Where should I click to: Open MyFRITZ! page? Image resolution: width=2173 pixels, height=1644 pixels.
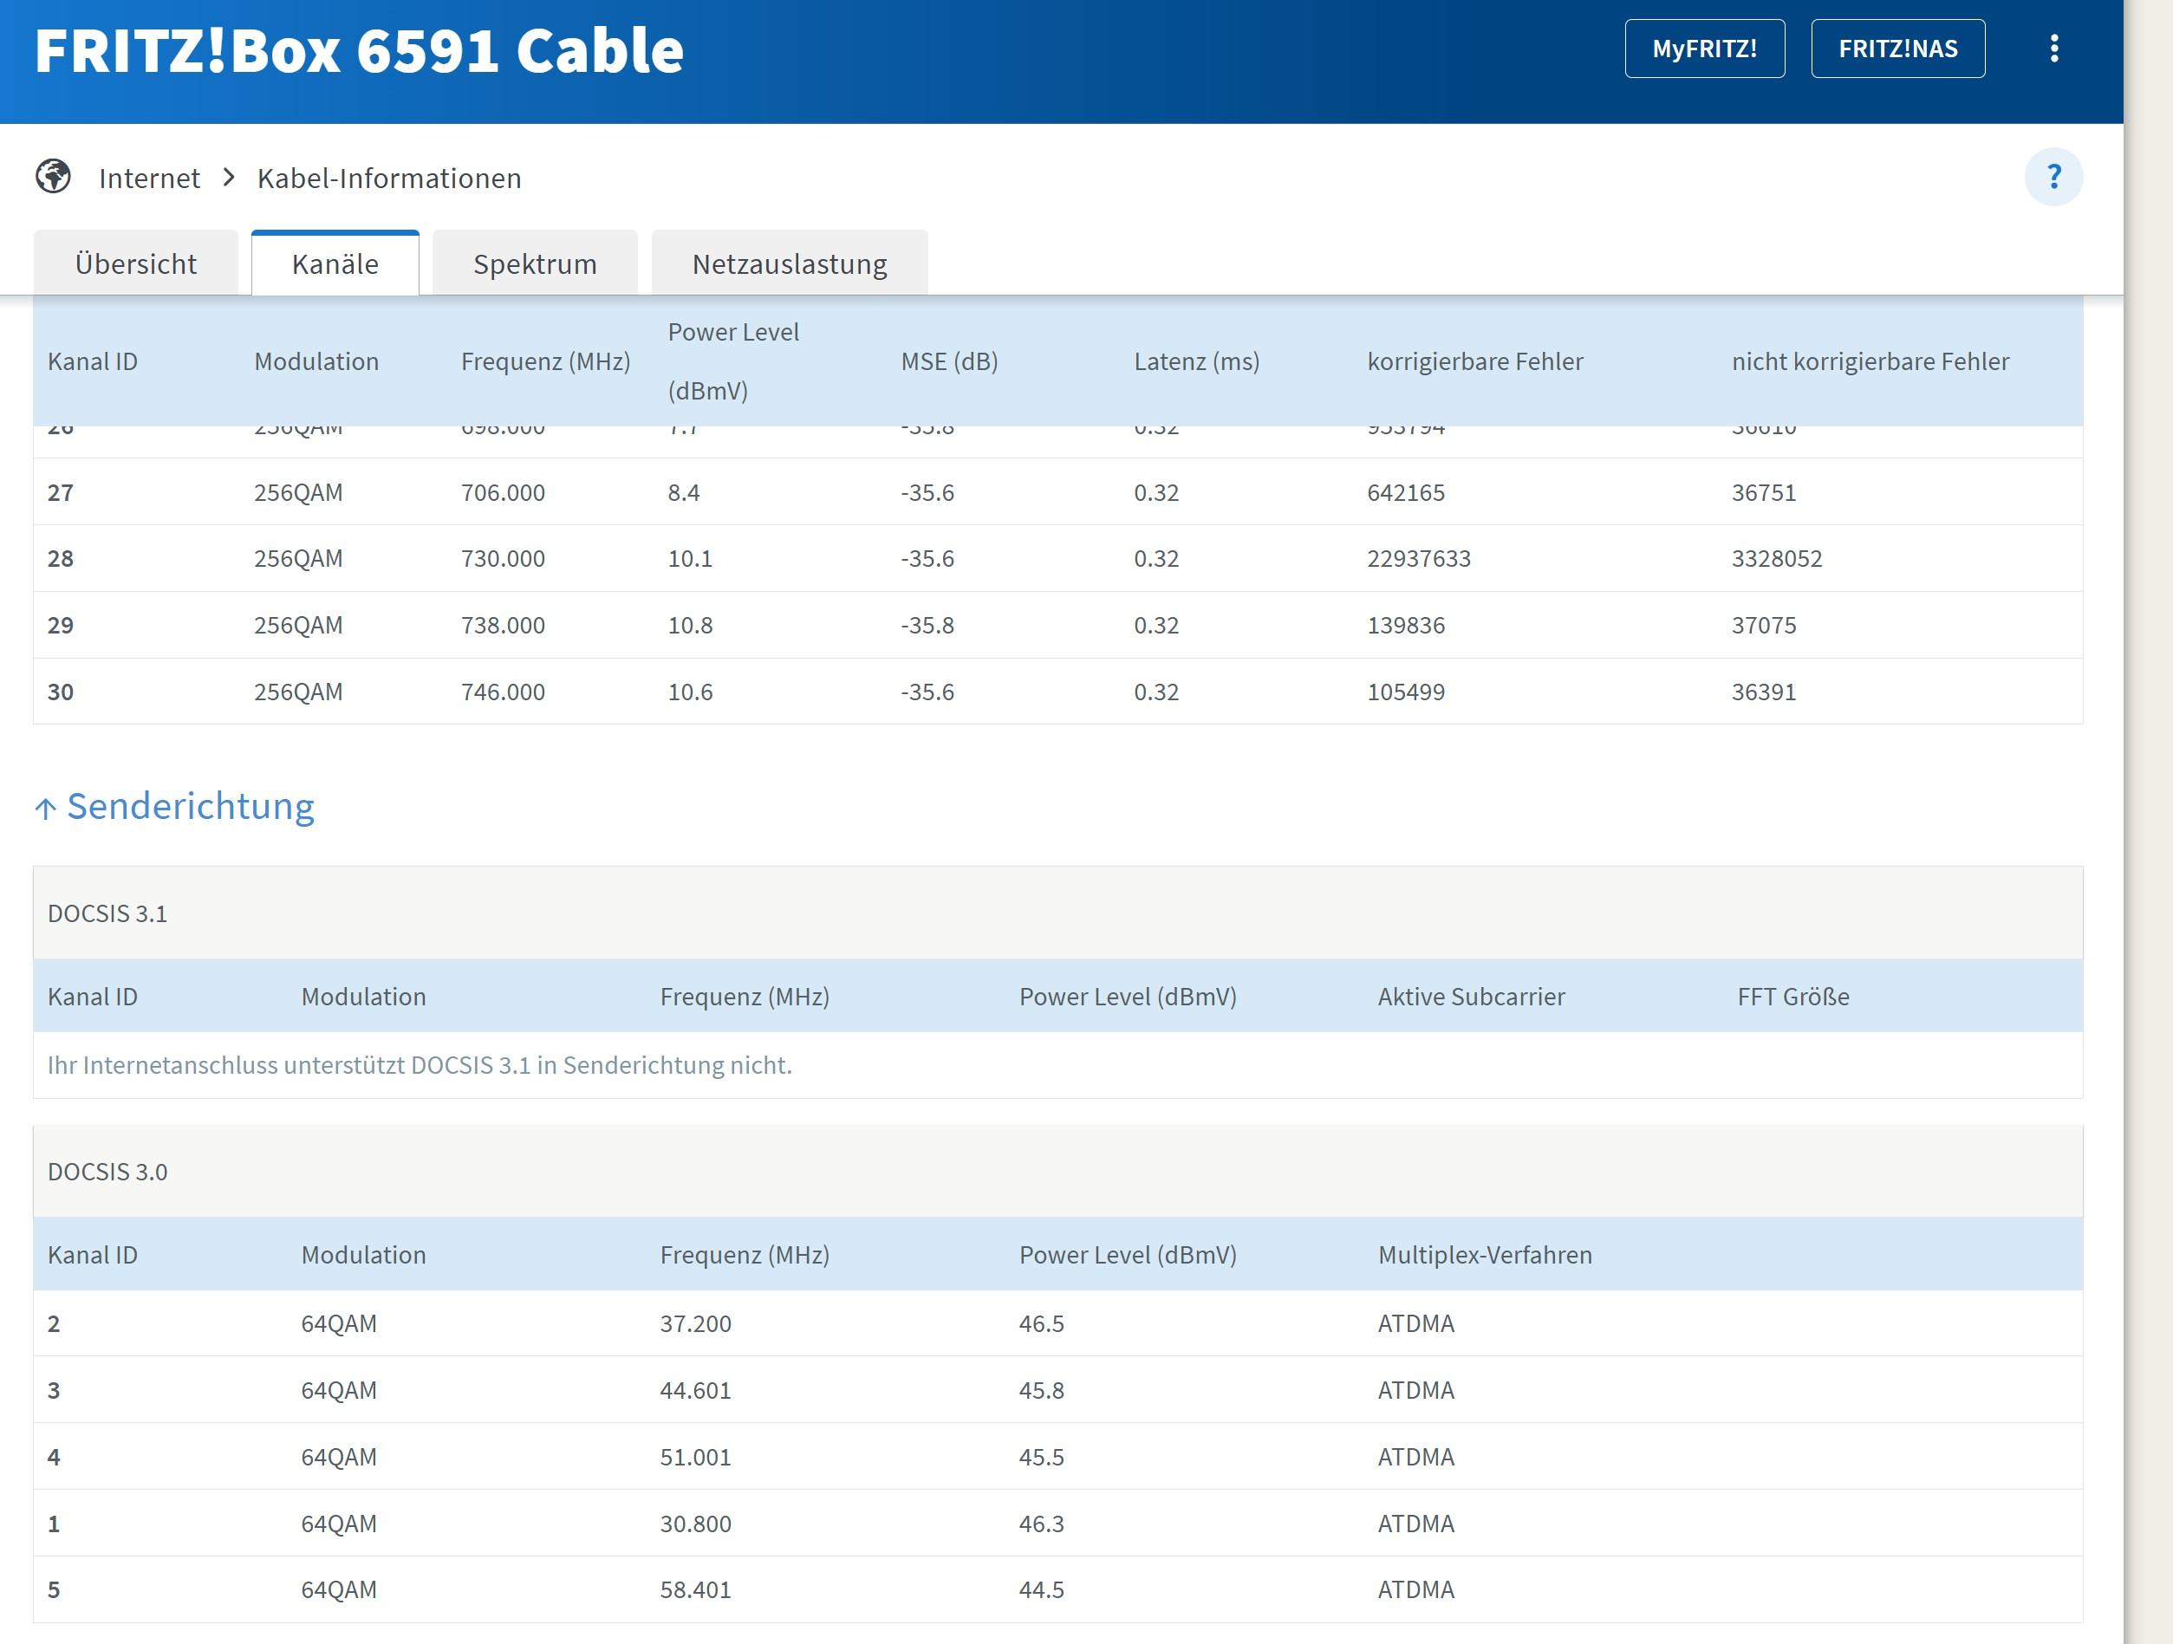coord(1703,49)
